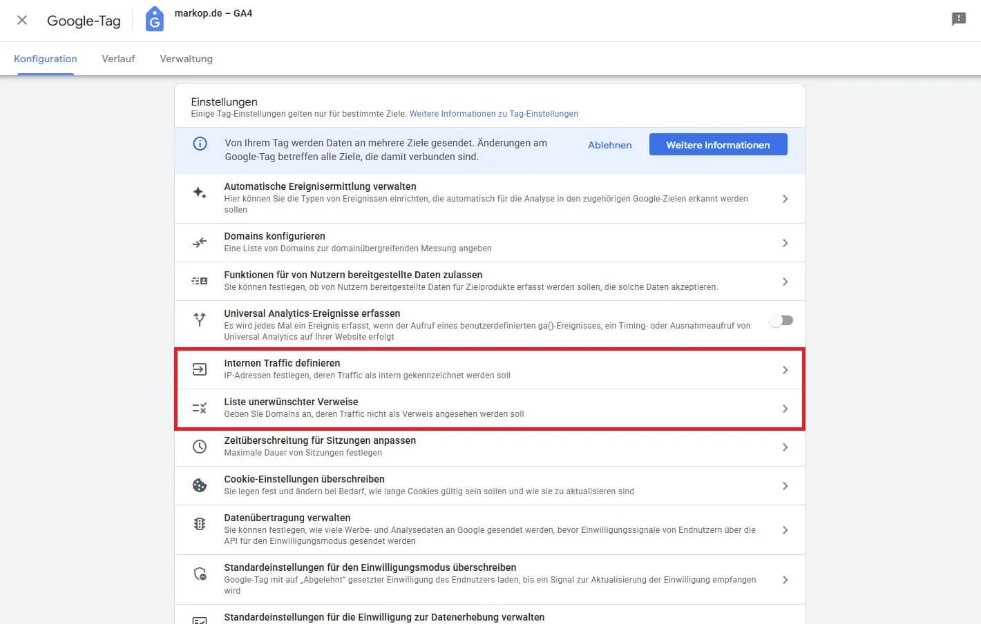The height and width of the screenshot is (624, 981).
Task: Select the arrow-box icon next to Internen Traffic definieren
Action: 199,369
